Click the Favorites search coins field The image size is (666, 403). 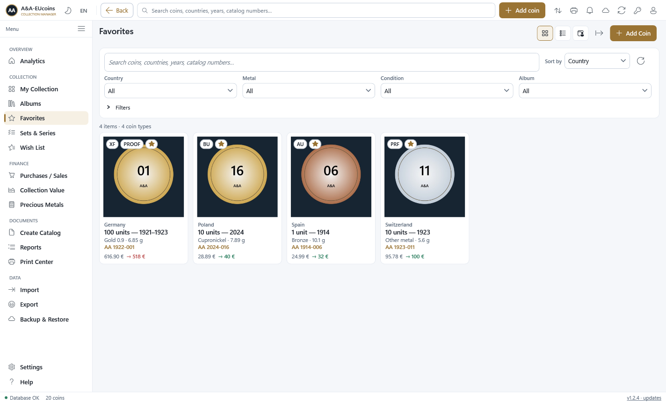(x=322, y=62)
